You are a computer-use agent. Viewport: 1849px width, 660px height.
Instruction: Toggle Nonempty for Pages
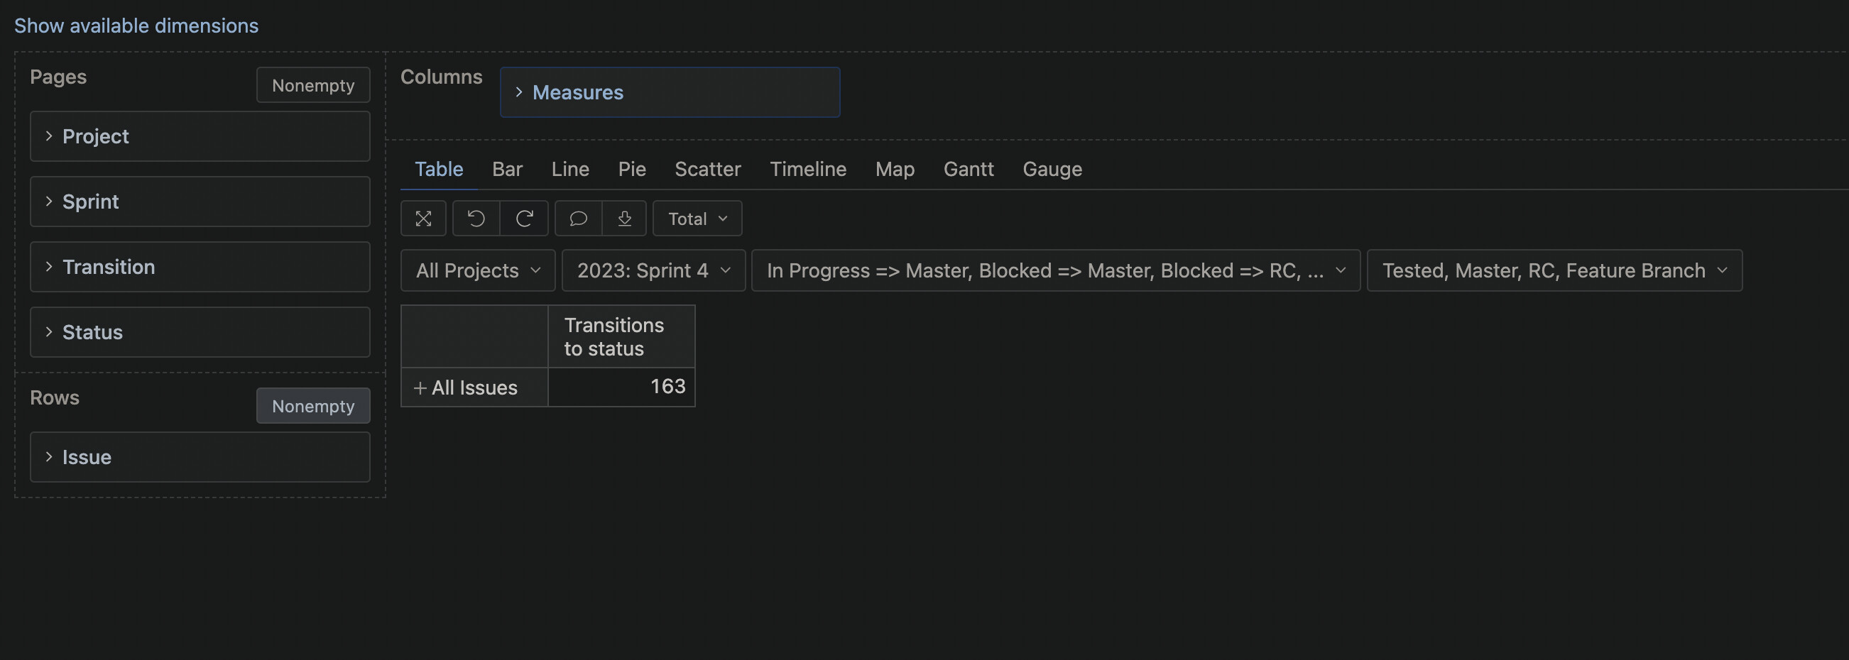coord(313,85)
